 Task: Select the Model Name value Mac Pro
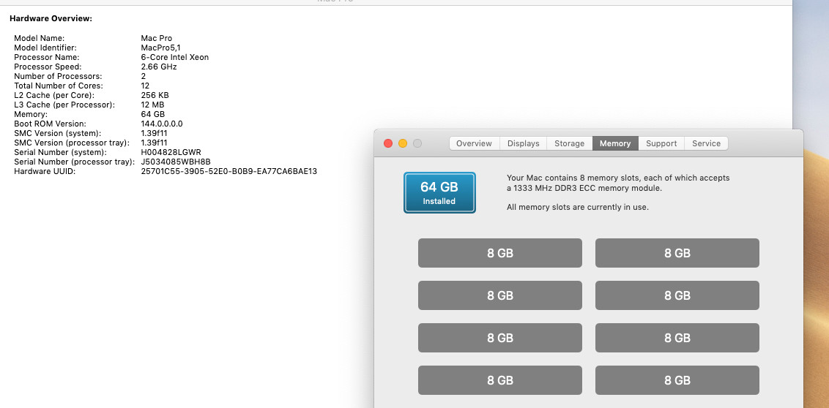157,38
